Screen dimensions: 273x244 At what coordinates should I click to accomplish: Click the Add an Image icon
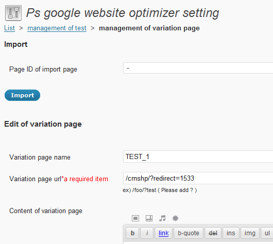[x=135, y=218]
